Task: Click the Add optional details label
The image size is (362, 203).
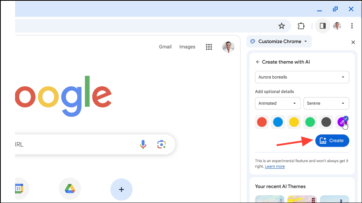Action: pyautogui.click(x=275, y=92)
